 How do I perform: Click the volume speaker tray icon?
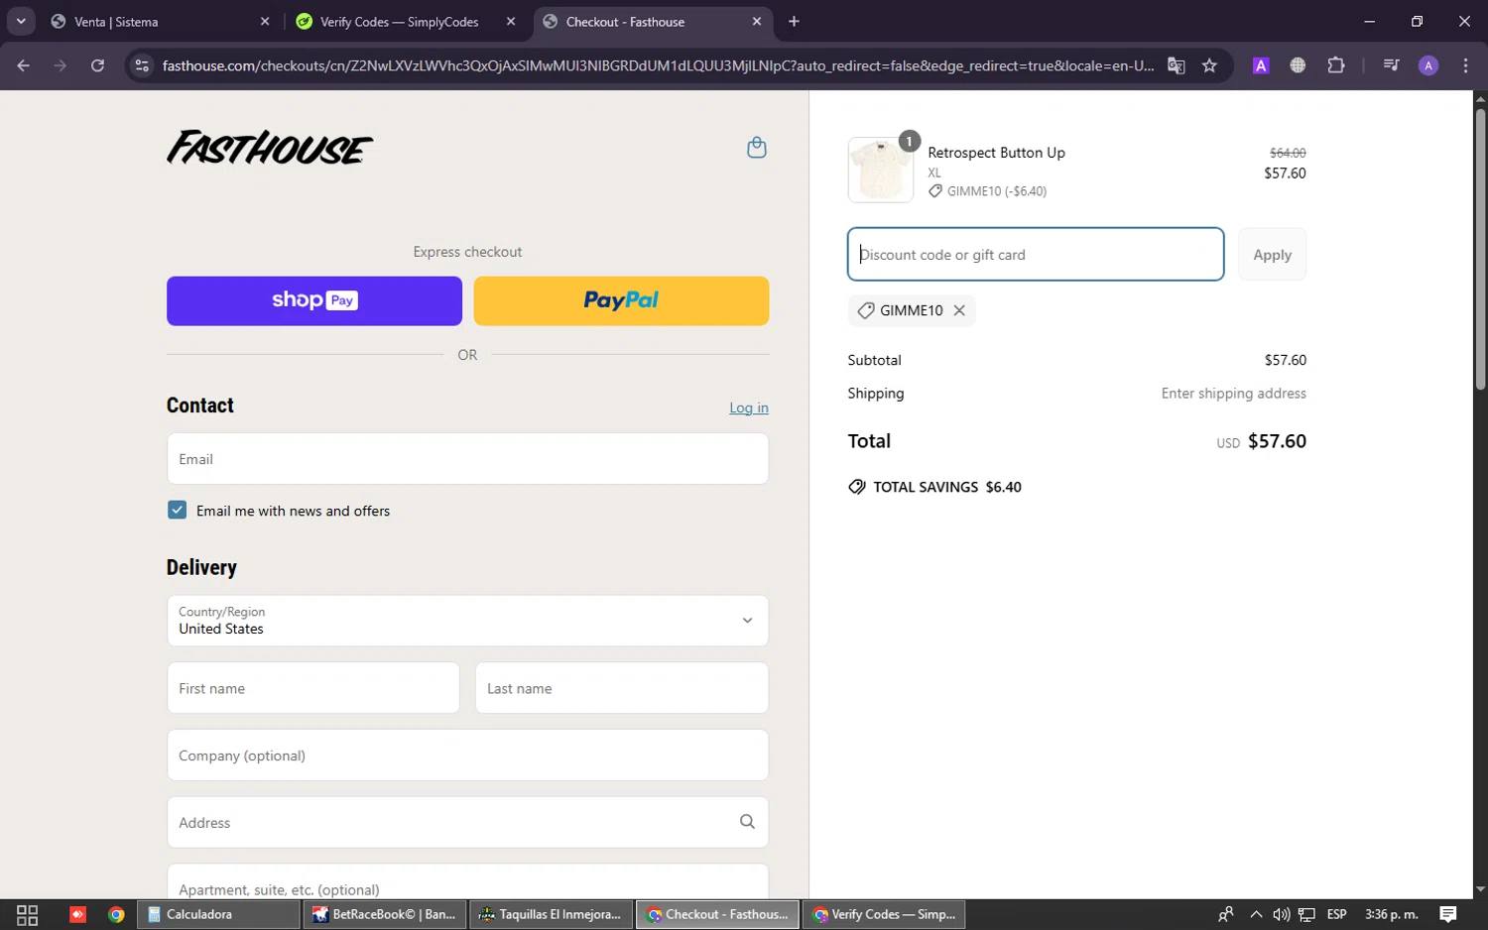(x=1281, y=914)
